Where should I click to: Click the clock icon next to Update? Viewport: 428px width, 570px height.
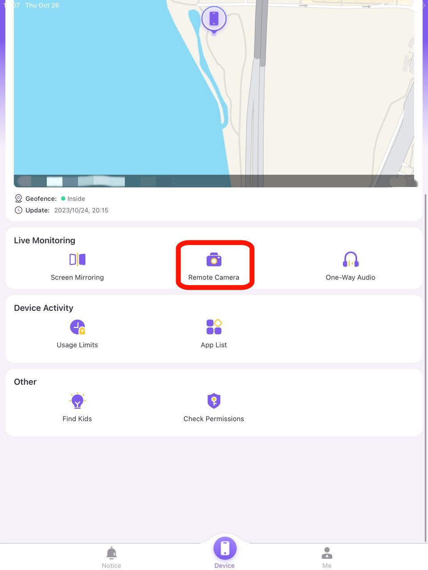pyautogui.click(x=18, y=210)
